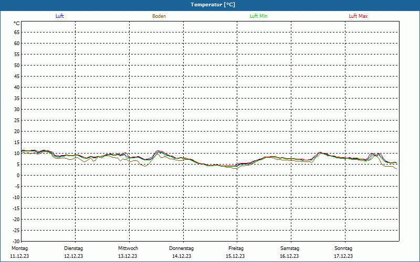Click the 'Montag' day label
The width and height of the screenshot is (420, 262).
pos(19,248)
